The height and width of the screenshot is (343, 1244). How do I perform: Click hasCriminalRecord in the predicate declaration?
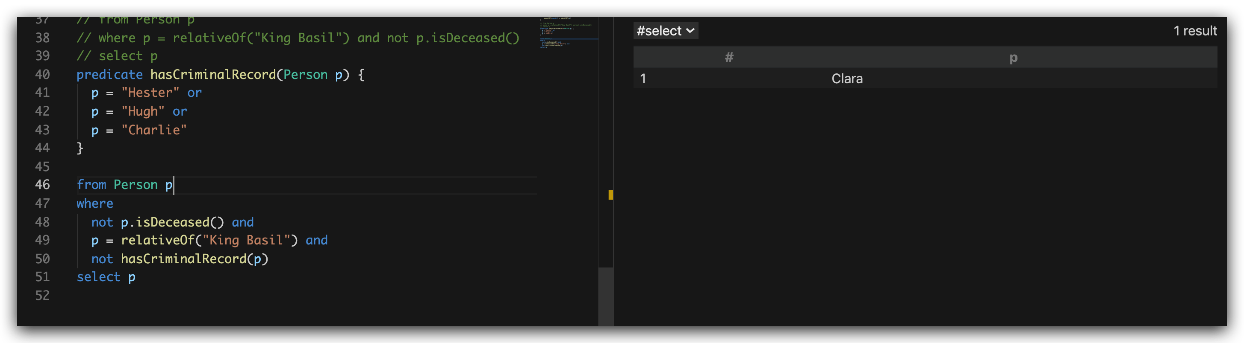(212, 75)
